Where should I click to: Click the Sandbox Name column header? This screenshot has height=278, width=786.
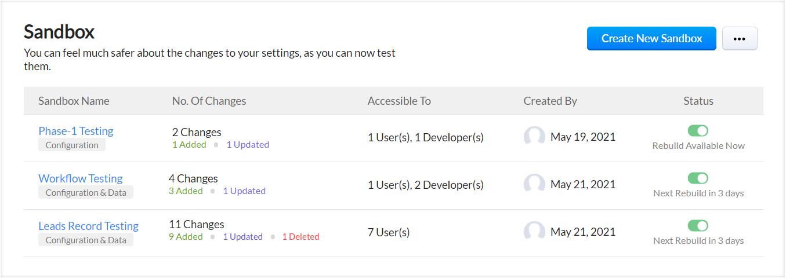[x=74, y=101]
